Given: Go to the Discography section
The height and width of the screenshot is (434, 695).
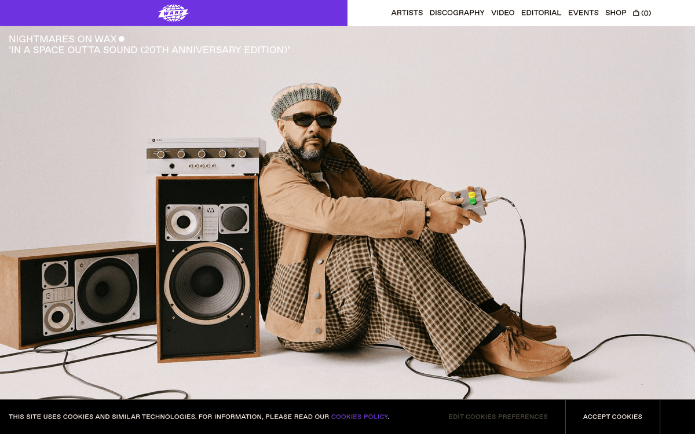Looking at the screenshot, I should 457,13.
